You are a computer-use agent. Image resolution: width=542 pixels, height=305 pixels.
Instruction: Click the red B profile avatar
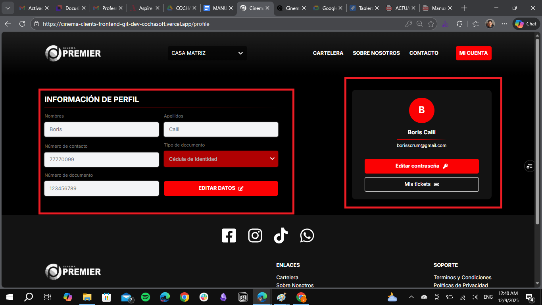coord(421,110)
